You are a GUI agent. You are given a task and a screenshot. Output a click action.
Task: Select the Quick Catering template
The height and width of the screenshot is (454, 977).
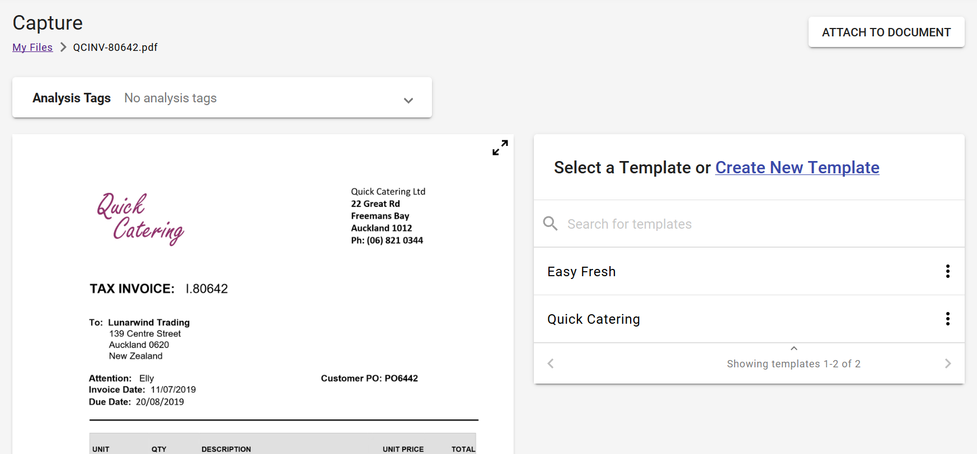click(593, 319)
